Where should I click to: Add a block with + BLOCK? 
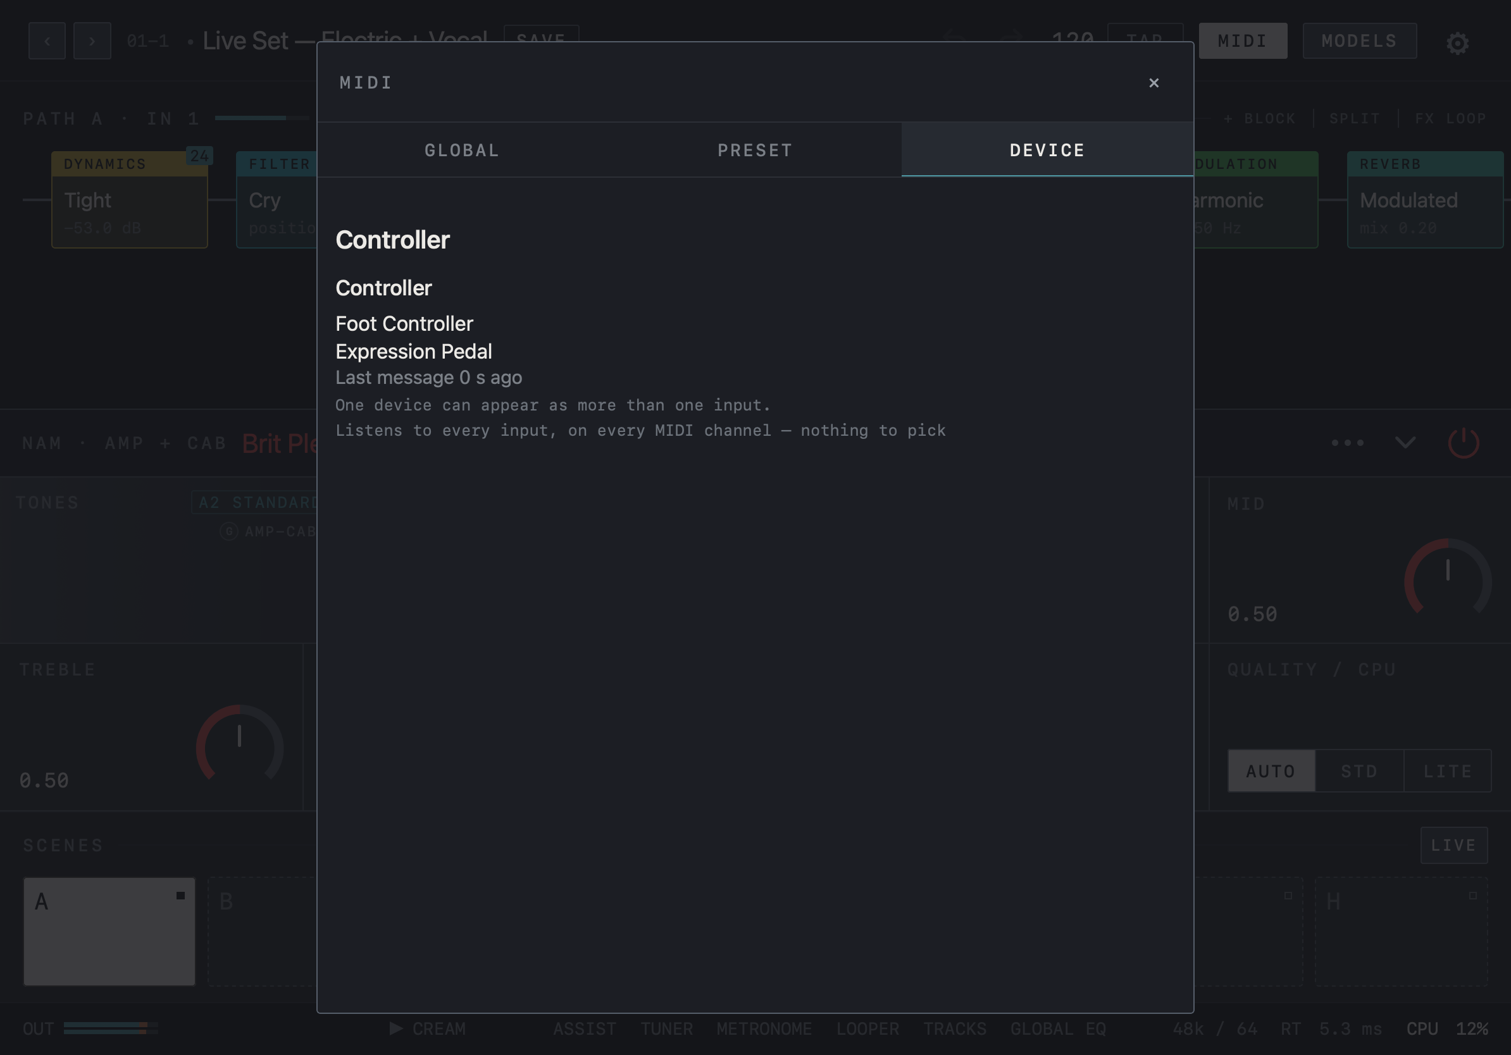tap(1260, 119)
